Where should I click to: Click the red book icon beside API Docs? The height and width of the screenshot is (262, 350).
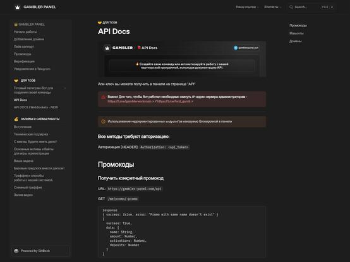pos(139,48)
